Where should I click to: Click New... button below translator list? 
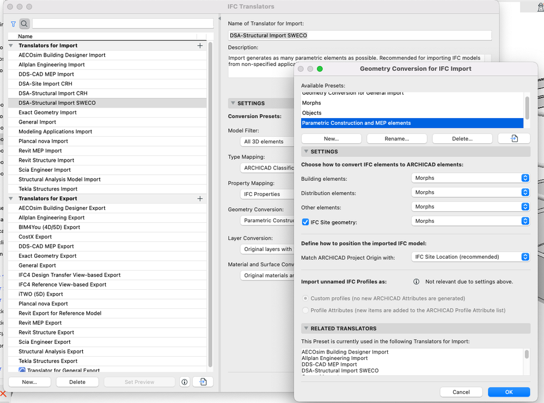(x=29, y=382)
